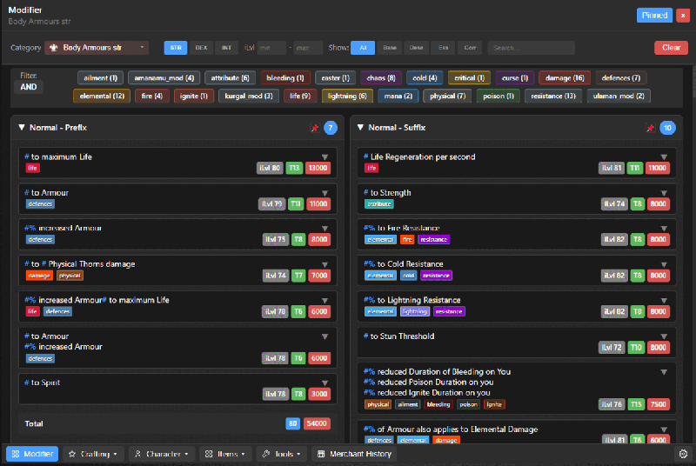Filter by physical (7) tag
The width and height of the screenshot is (696, 466).
(447, 96)
